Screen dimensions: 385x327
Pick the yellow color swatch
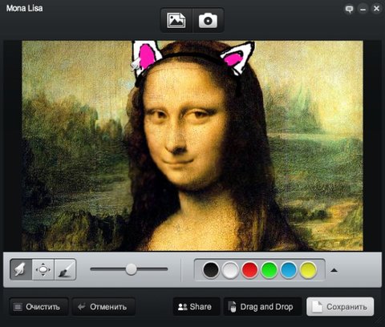pos(308,270)
